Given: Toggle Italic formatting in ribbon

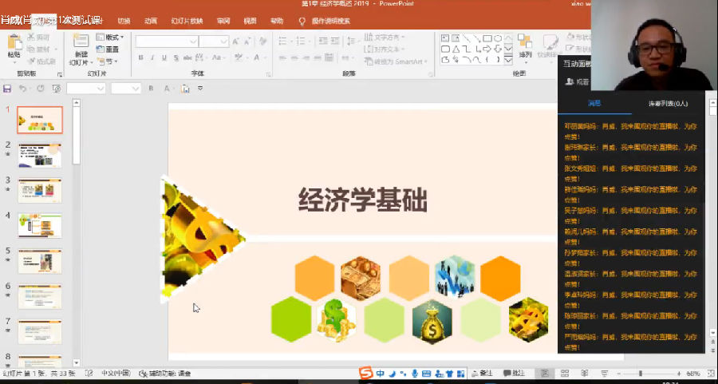Looking at the screenshot, I should pyautogui.click(x=152, y=57).
